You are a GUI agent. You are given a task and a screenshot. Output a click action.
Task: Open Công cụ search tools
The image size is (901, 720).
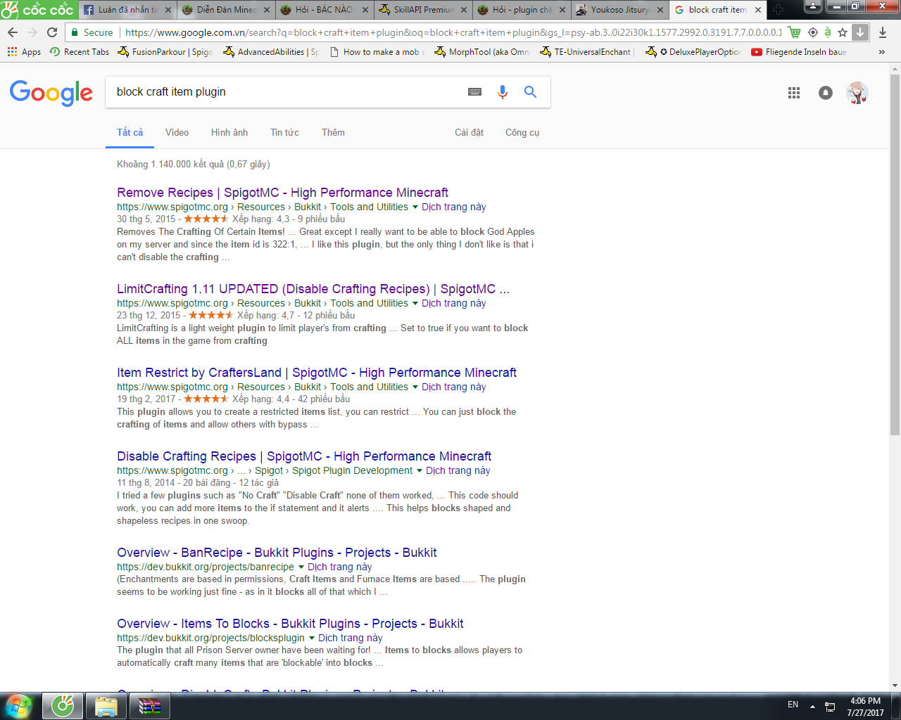coord(522,132)
